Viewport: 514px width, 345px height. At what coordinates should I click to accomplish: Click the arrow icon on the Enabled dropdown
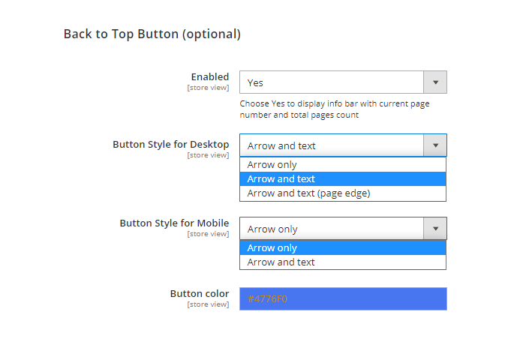coord(435,82)
